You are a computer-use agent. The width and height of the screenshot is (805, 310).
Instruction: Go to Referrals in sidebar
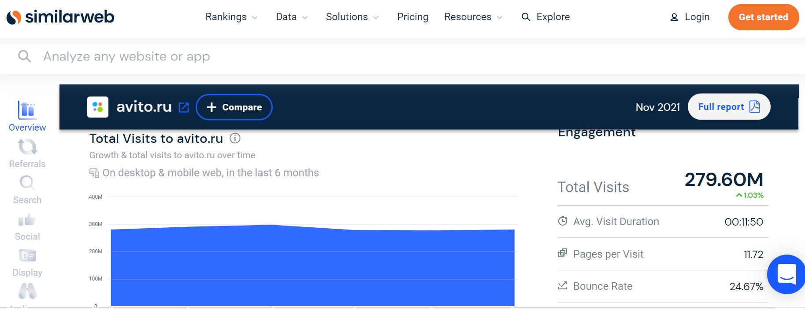pyautogui.click(x=27, y=153)
